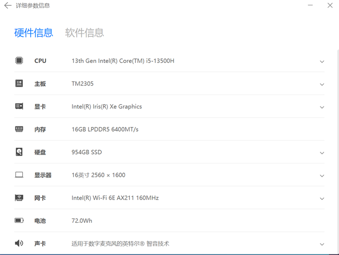Click the 详细参数信息 window title
Viewport: 339px width, 255px height.
pyautogui.click(x=33, y=6)
